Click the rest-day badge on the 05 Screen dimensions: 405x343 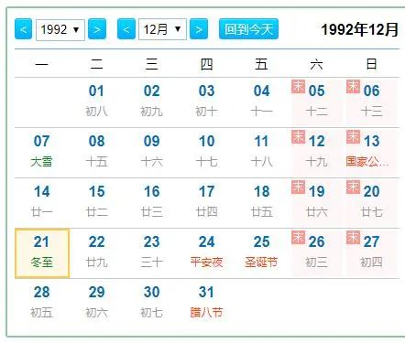pyautogui.click(x=298, y=86)
